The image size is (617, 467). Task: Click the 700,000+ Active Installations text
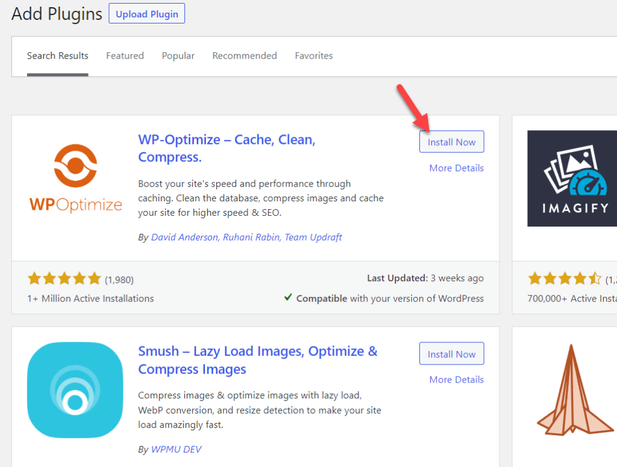572,299
